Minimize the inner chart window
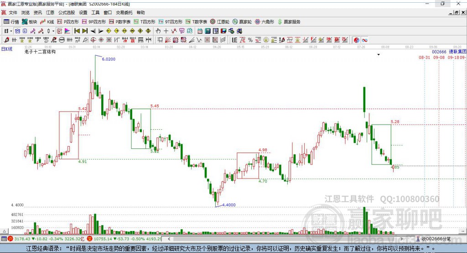 [x=451, y=12]
